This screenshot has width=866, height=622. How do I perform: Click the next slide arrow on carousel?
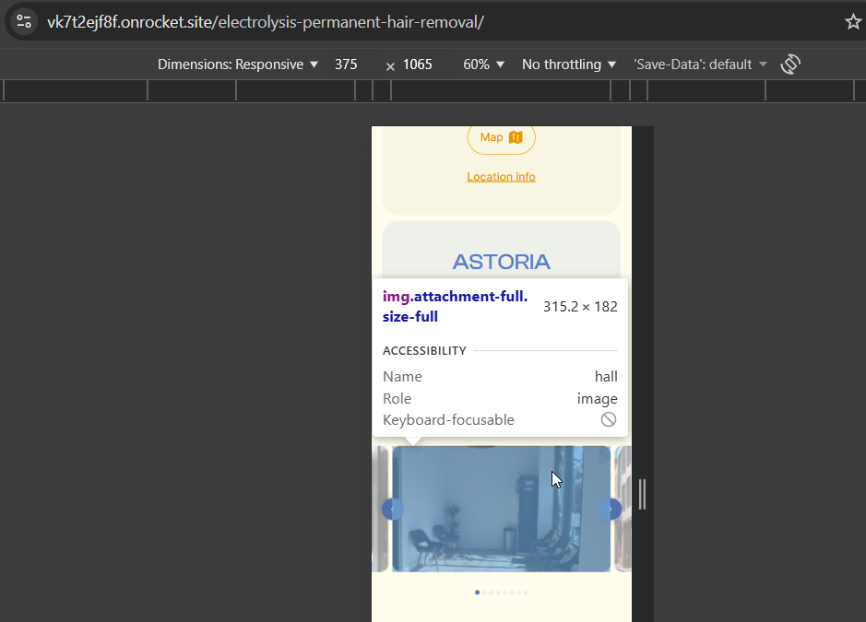(611, 509)
